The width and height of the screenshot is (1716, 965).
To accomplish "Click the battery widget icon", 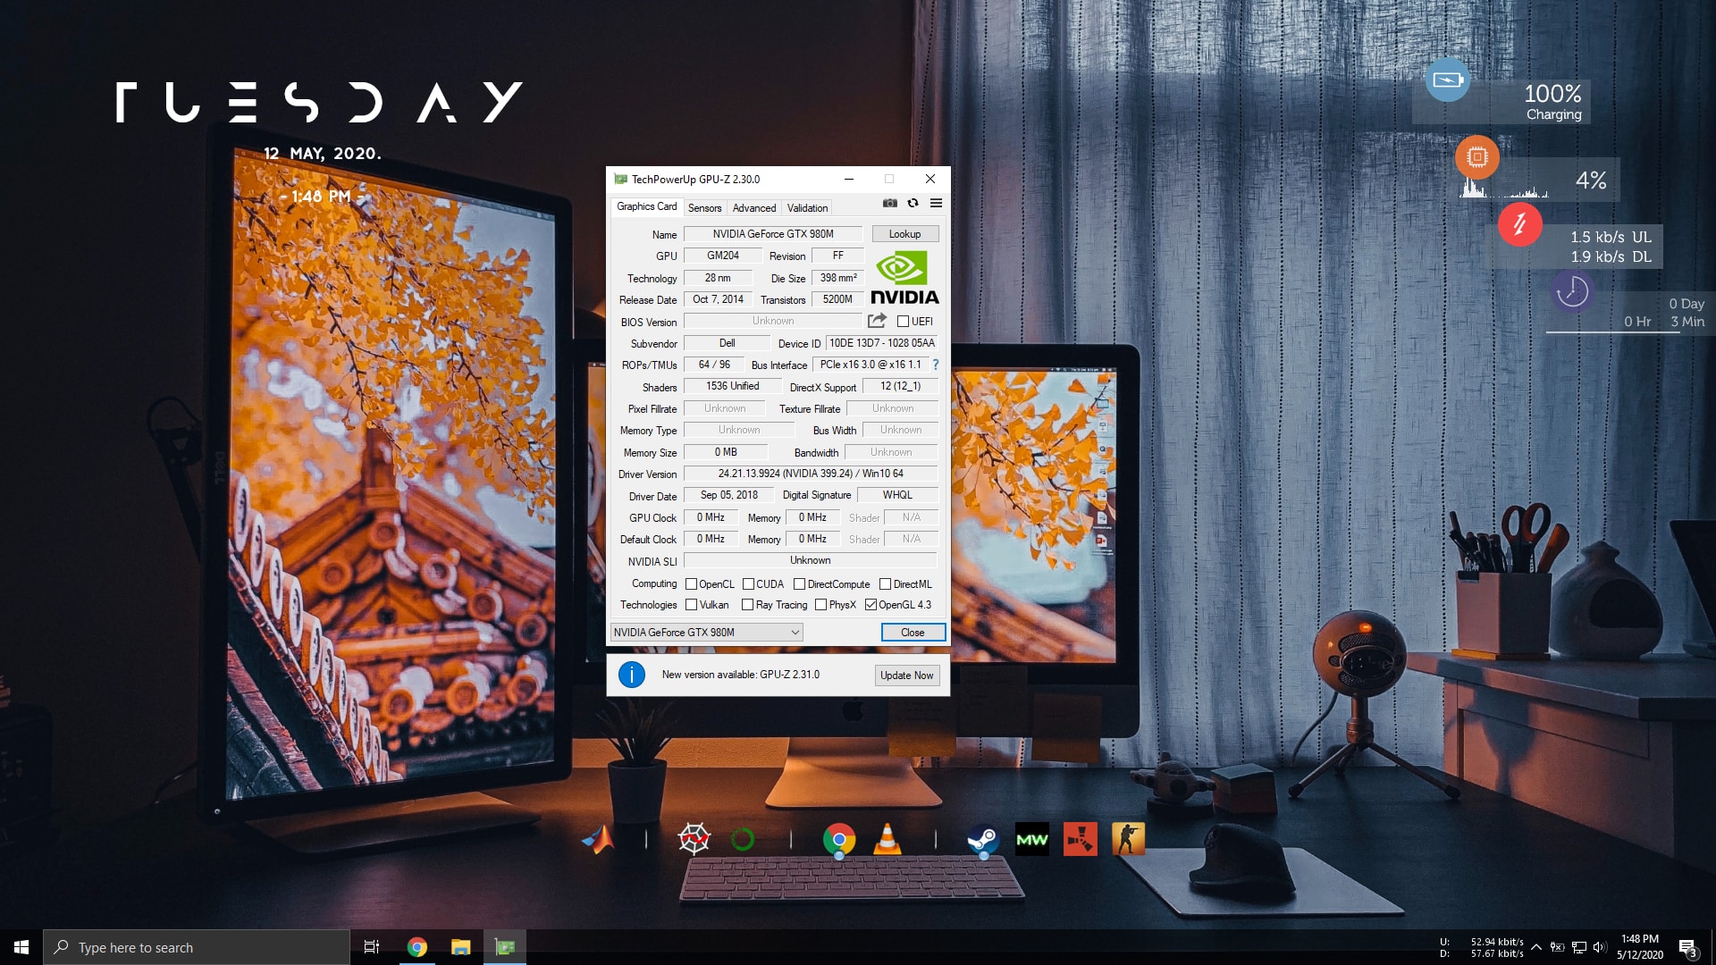I will pos(1448,80).
